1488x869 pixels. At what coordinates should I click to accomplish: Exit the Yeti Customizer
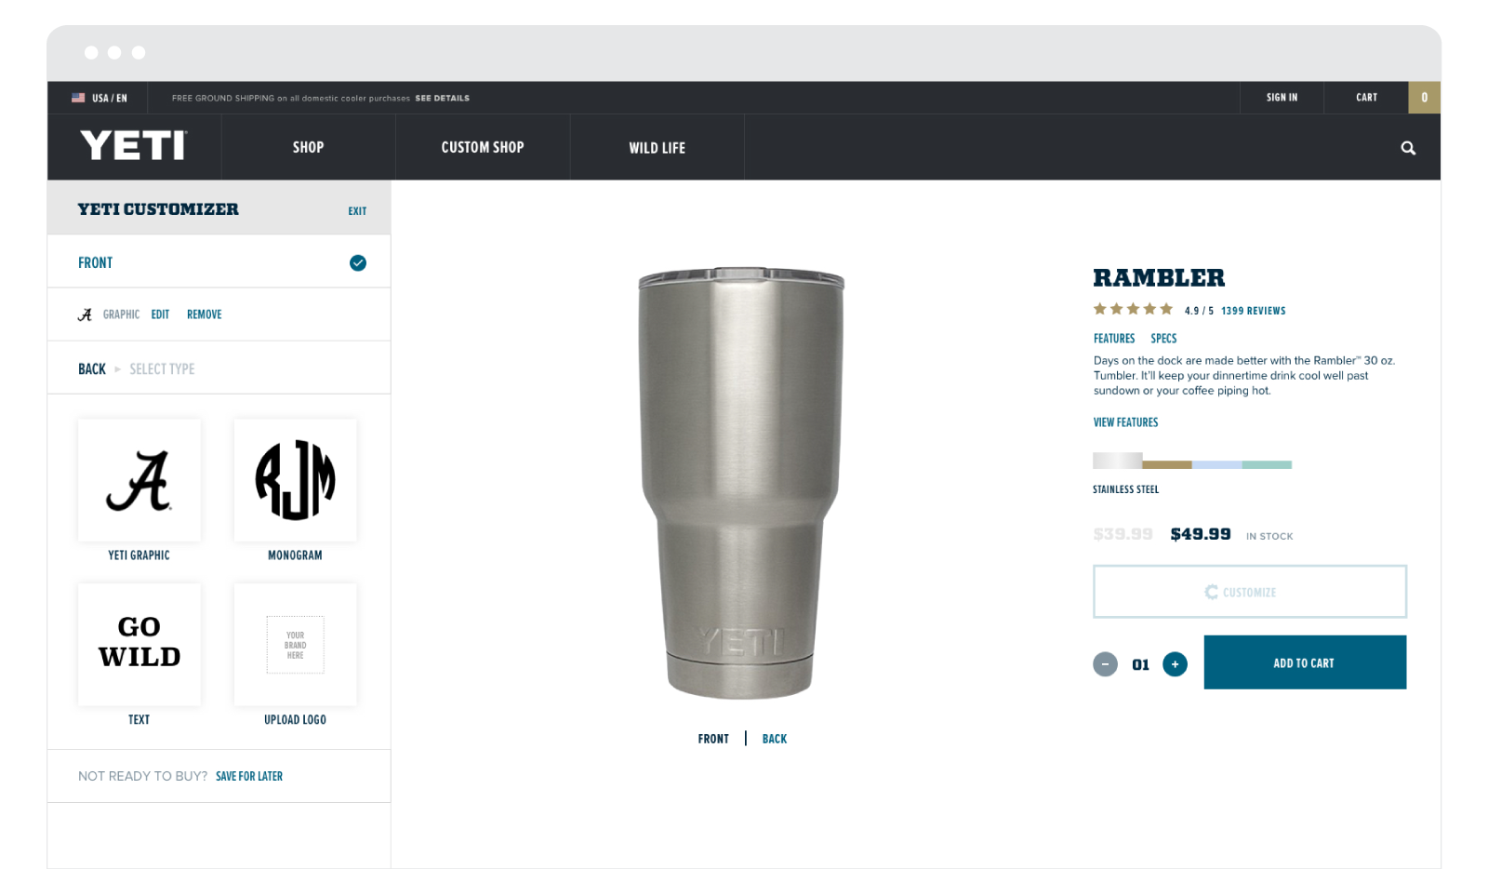pyautogui.click(x=357, y=211)
